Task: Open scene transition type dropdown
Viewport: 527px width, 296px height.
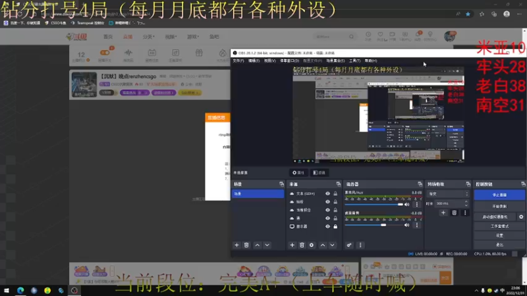Action: (448, 194)
